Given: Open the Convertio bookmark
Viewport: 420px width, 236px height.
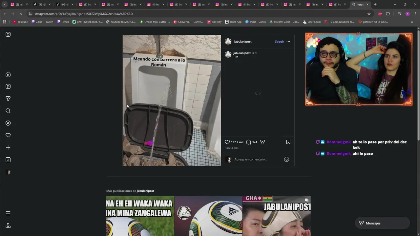Looking at the screenshot, I should [188, 22].
